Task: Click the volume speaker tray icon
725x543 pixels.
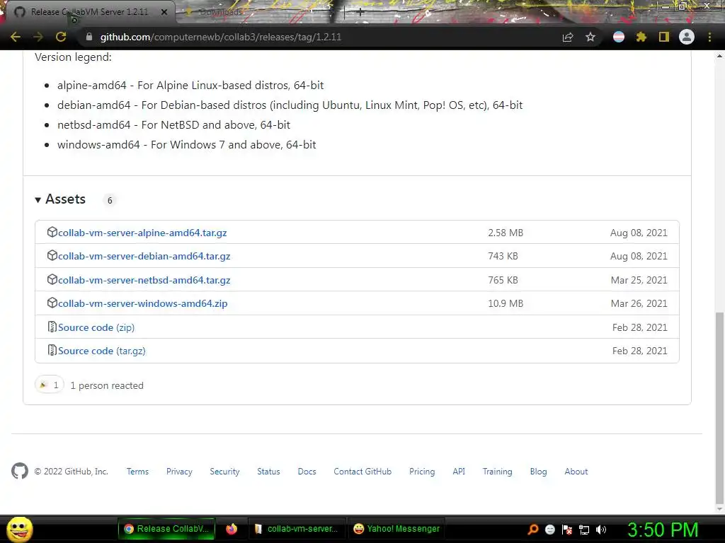Action: click(601, 530)
